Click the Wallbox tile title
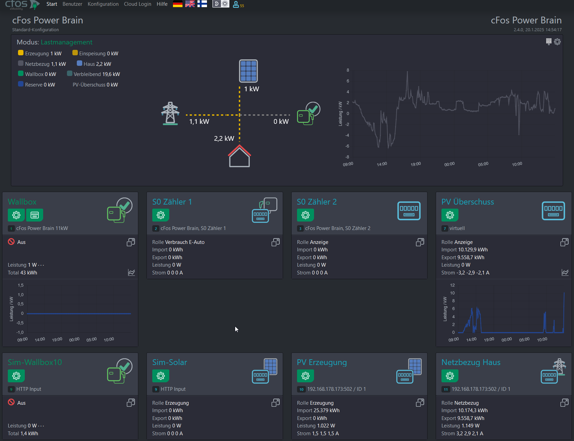This screenshot has width=574, height=441. coord(22,202)
